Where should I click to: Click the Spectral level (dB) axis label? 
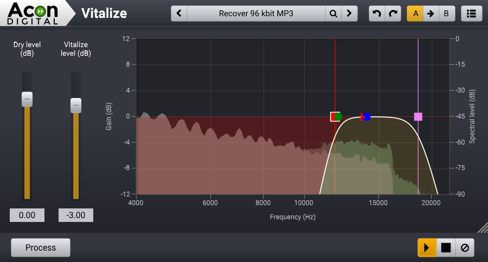coord(472,116)
